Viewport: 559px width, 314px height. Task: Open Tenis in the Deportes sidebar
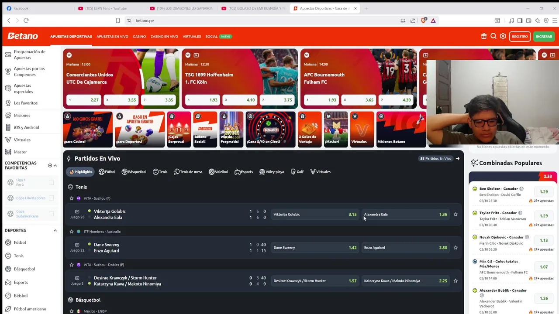pyautogui.click(x=18, y=256)
